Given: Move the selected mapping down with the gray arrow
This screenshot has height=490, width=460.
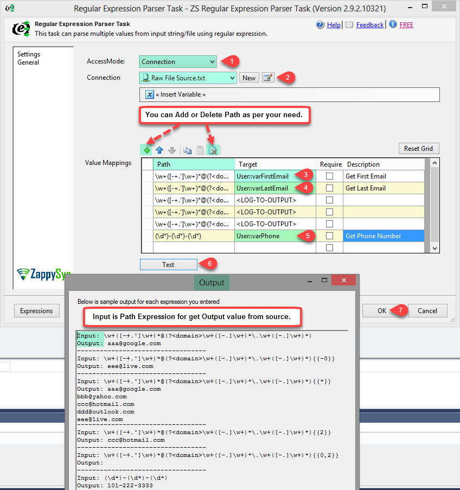Looking at the screenshot, I should pyautogui.click(x=172, y=150).
